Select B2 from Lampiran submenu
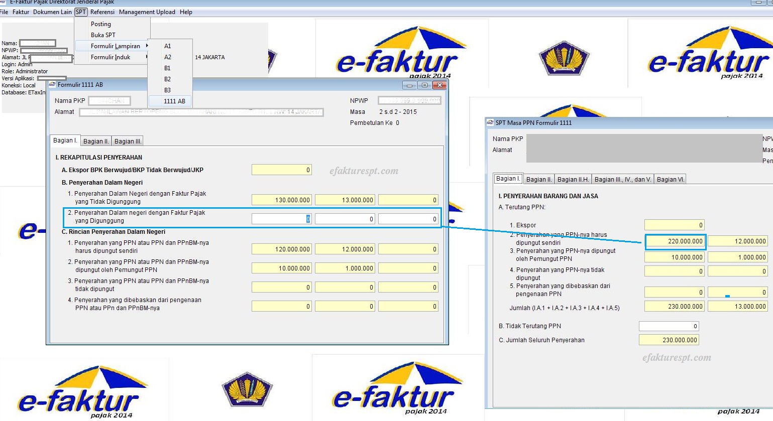 coord(170,79)
